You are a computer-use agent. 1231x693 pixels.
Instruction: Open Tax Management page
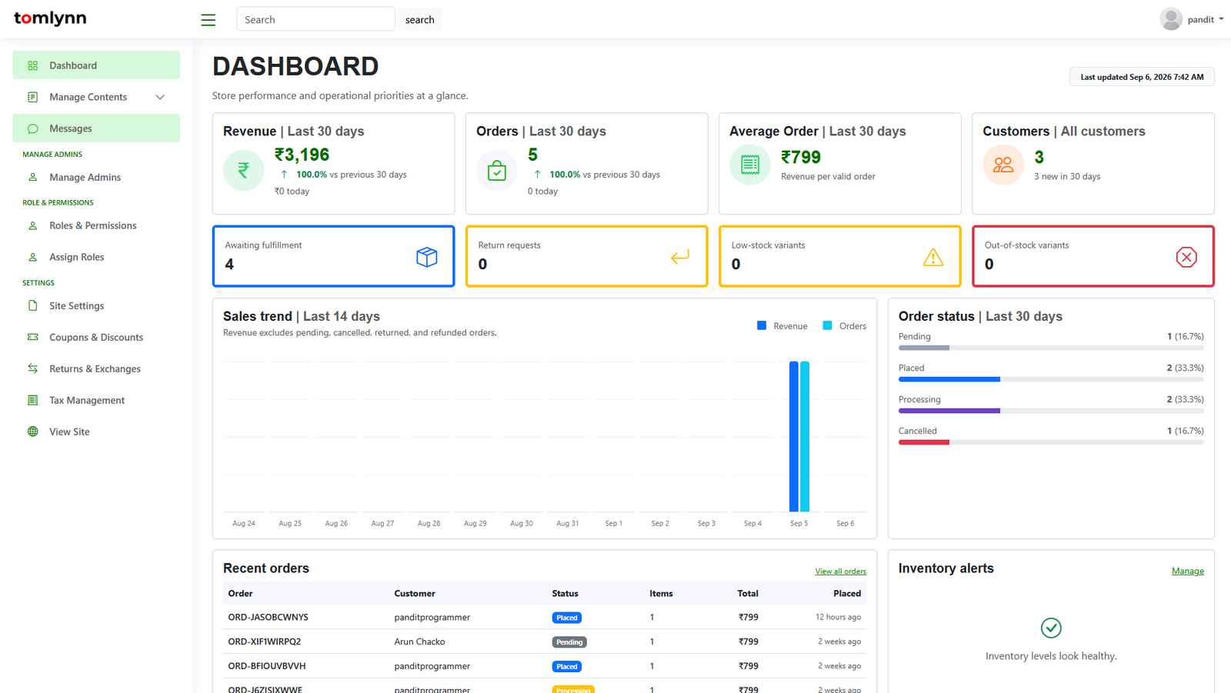click(96, 400)
